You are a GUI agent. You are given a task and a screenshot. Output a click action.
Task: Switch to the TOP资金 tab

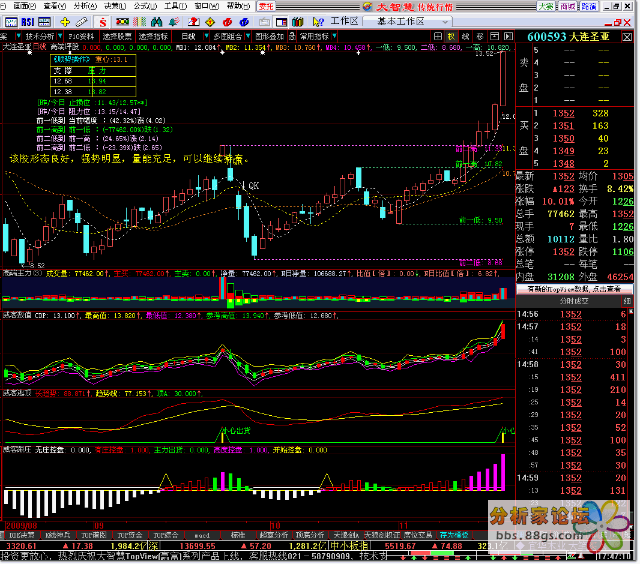[130, 535]
